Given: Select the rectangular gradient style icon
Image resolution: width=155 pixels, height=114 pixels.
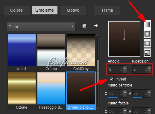Looking at the screenshot, I should 147,34.
